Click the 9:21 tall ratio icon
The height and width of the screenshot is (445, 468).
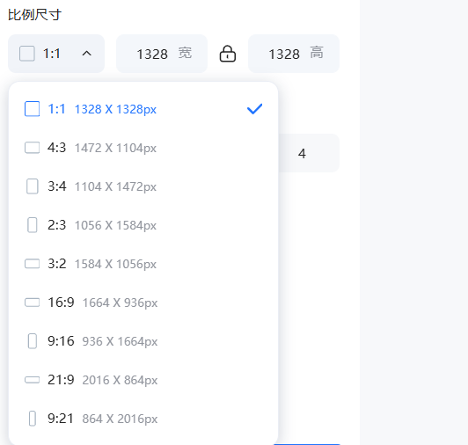[x=33, y=419]
